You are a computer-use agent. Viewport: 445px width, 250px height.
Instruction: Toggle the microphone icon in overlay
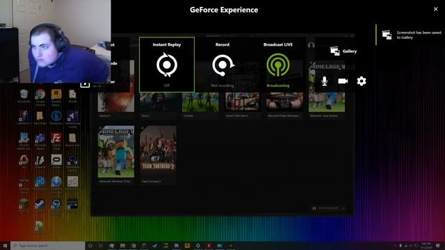pos(325,81)
